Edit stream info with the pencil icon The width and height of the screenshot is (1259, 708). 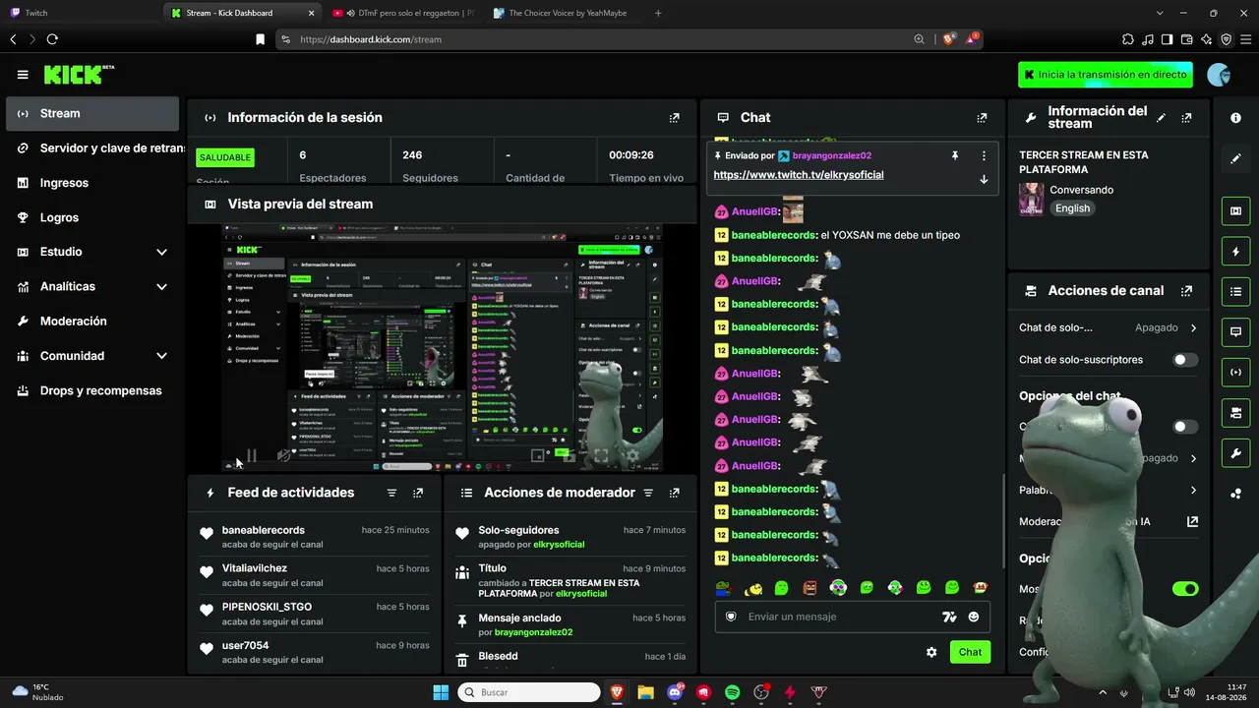(1161, 118)
